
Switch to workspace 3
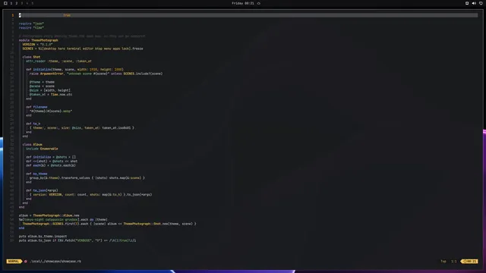[22, 3]
